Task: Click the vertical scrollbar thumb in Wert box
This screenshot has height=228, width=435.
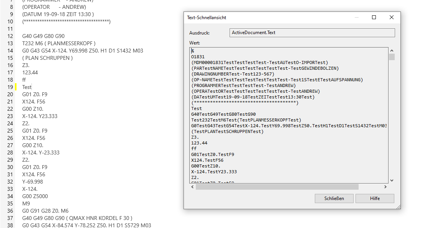Action: [x=392, y=57]
